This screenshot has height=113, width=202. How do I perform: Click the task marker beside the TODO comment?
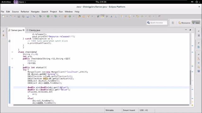[x=9, y=41]
